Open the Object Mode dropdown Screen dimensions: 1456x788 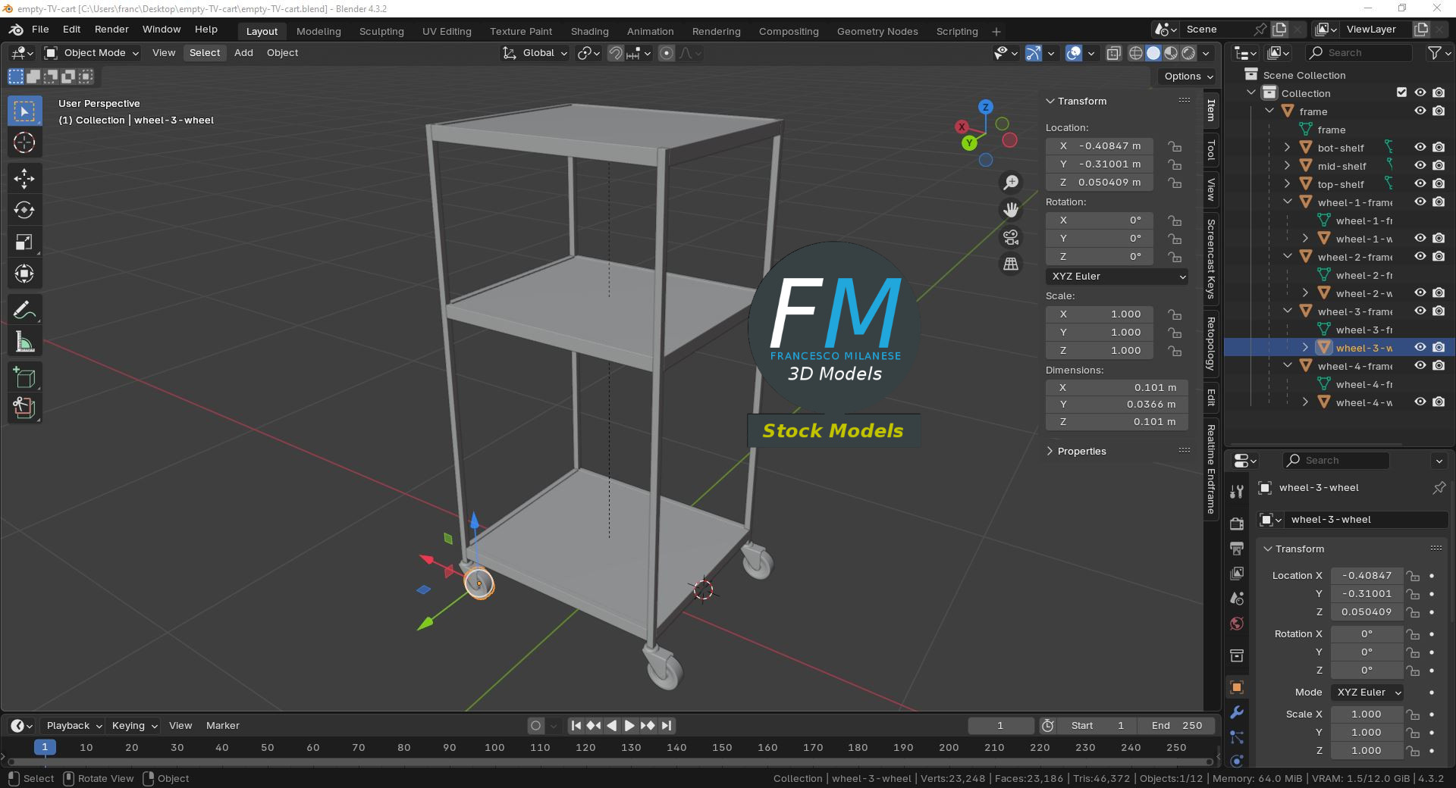93,53
